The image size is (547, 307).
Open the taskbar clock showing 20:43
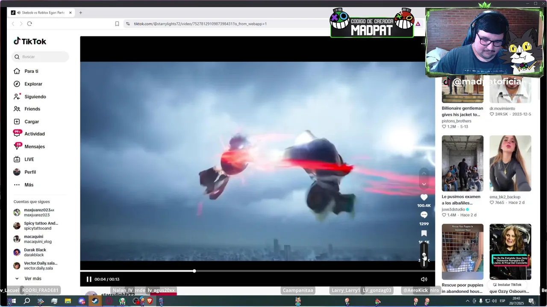coord(516,301)
